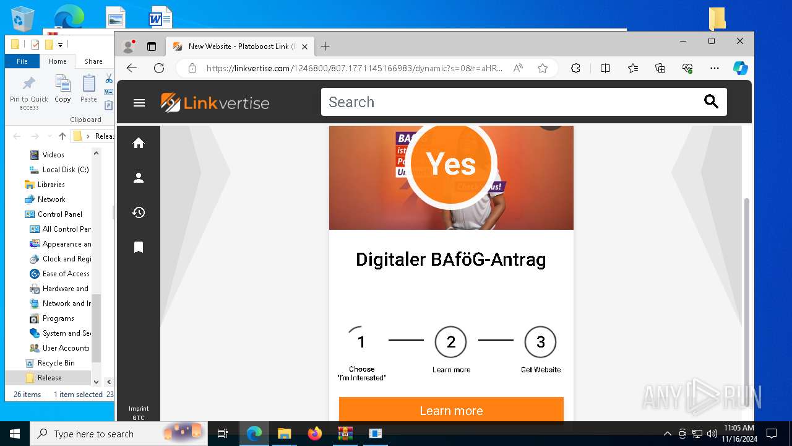The width and height of the screenshot is (792, 446).
Task: Open Task View on taskbar
Action: 223,434
